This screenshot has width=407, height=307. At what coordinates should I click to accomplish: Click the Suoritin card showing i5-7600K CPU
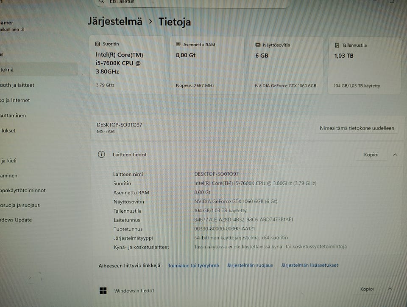[x=127, y=65]
